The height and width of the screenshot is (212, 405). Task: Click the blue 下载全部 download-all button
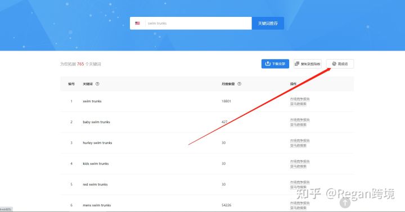point(275,64)
